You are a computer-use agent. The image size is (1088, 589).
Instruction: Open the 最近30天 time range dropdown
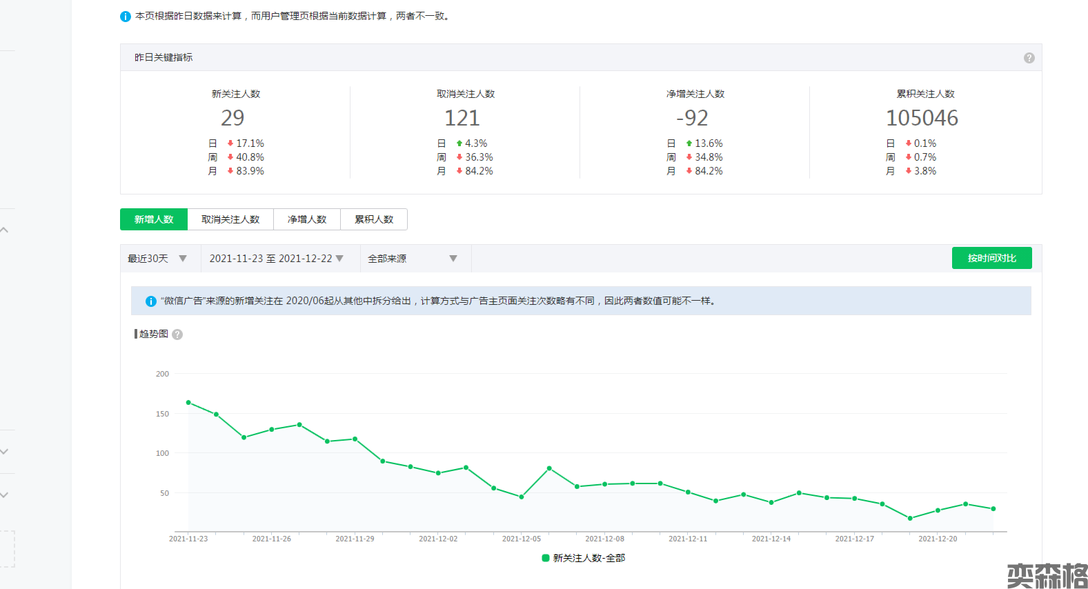[x=157, y=259]
